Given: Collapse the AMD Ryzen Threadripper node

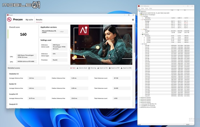Looking at the screenshot, I should [x=139, y=15].
